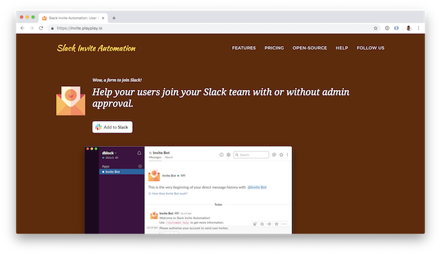441x255 pixels.
Task: Click the Slack Invite Automation logo
Action: 96,48
